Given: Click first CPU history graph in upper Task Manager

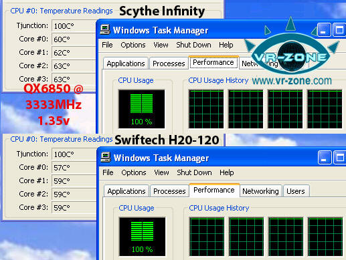Looking at the screenshot, I should [x=206, y=109].
